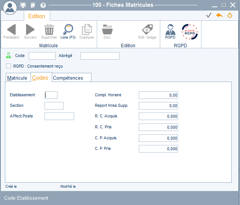Click the 'Créé le' label

point(11,187)
